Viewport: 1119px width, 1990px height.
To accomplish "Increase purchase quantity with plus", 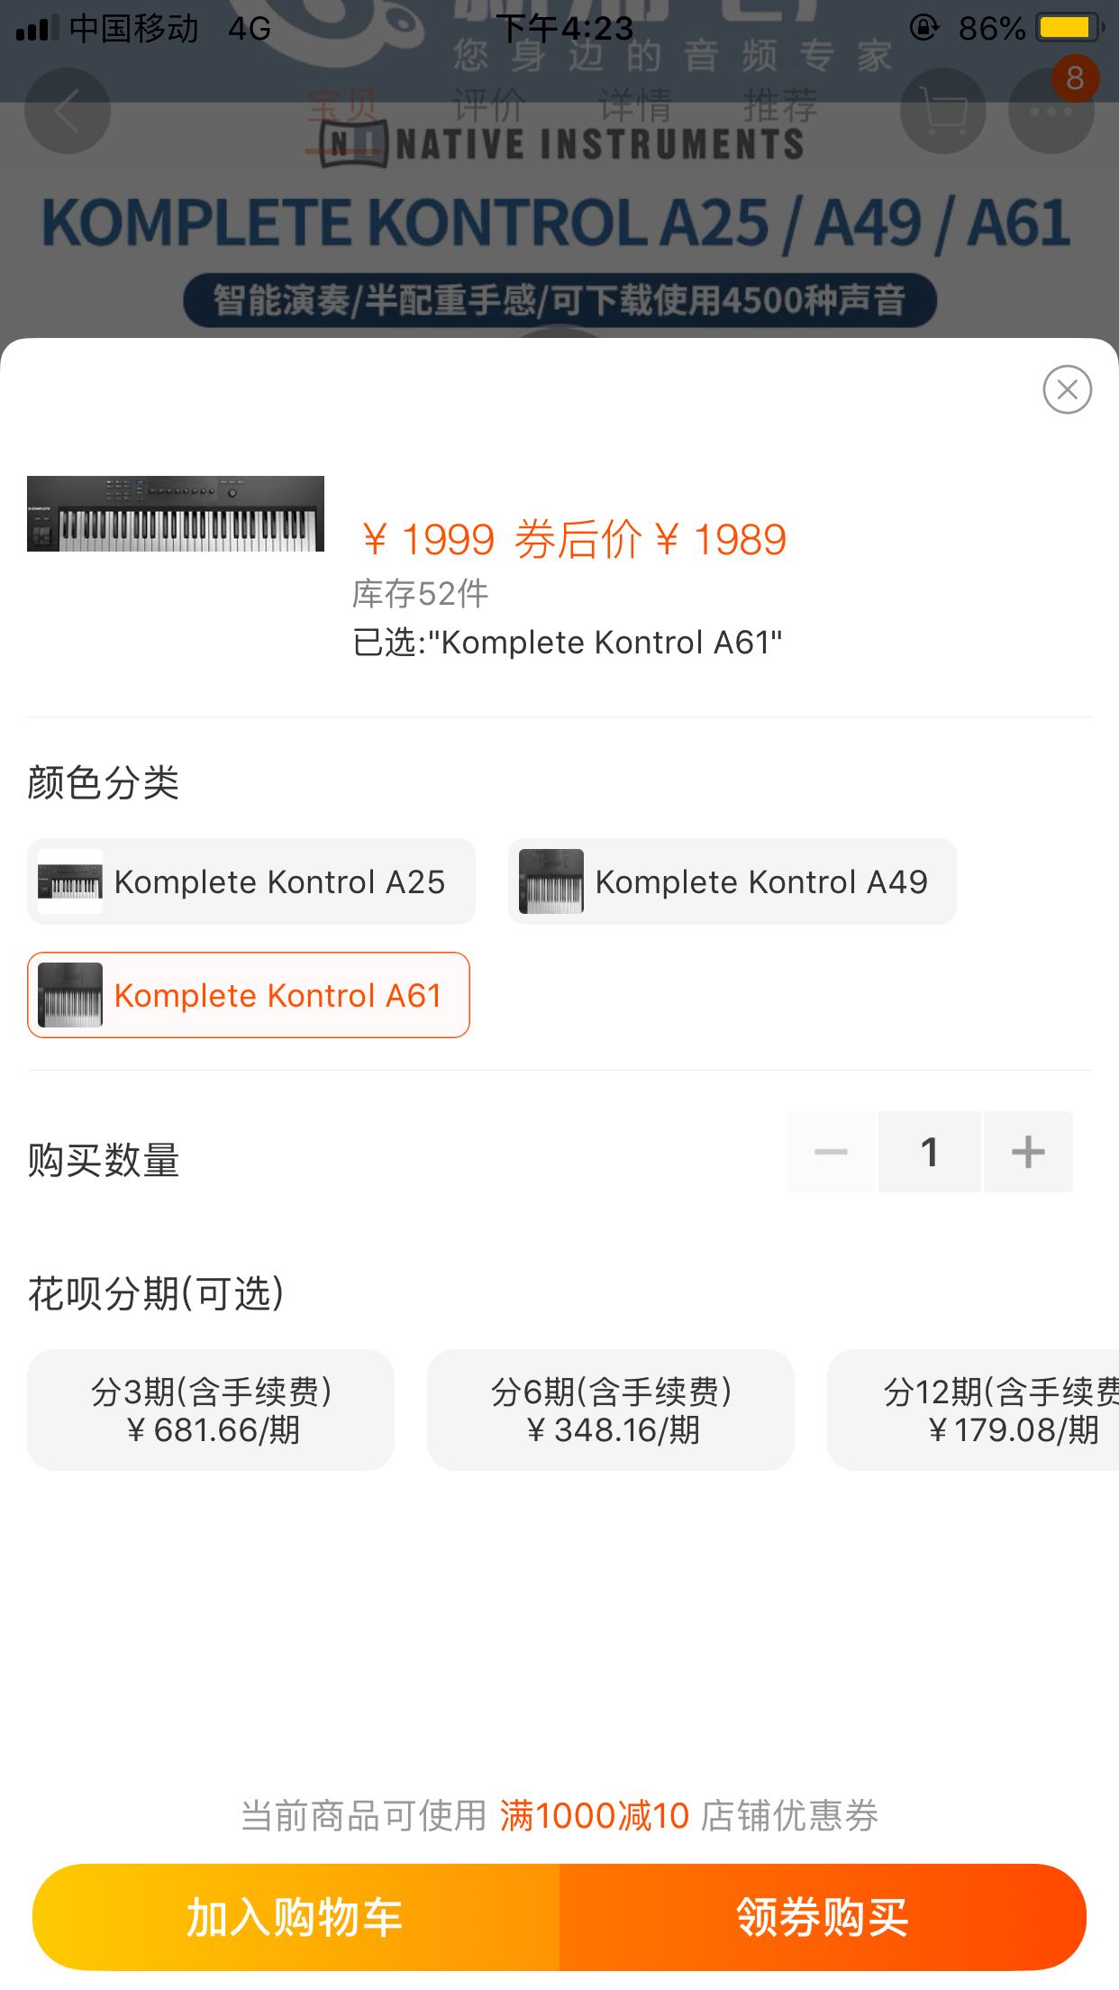I will click(x=1028, y=1152).
